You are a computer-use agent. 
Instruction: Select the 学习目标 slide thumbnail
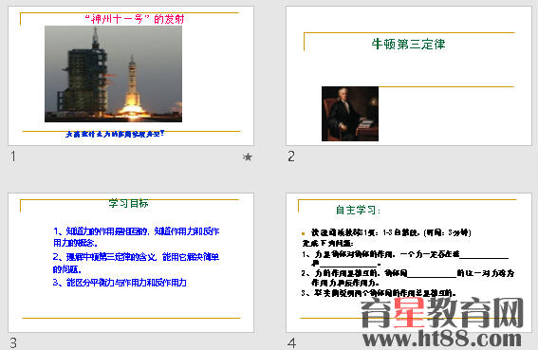[131, 263]
